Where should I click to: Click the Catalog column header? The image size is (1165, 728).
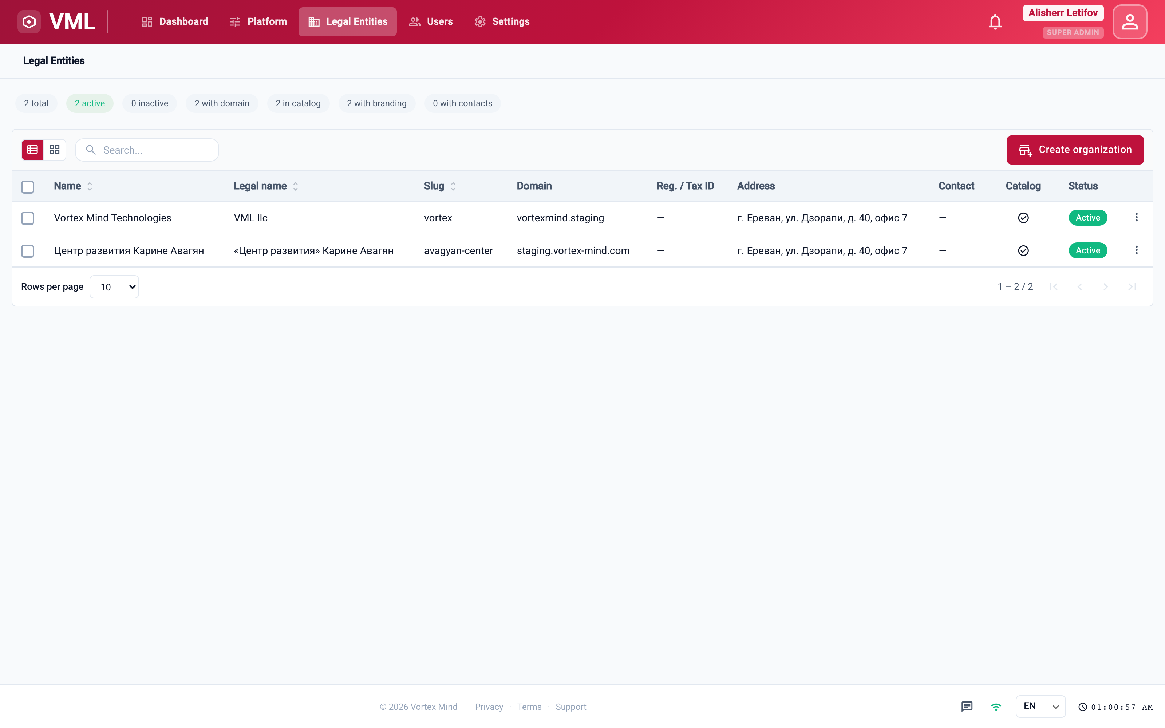(1023, 186)
